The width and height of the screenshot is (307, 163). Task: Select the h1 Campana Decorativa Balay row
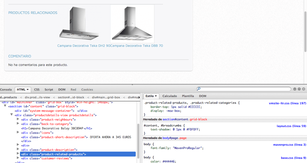[x=57, y=129]
